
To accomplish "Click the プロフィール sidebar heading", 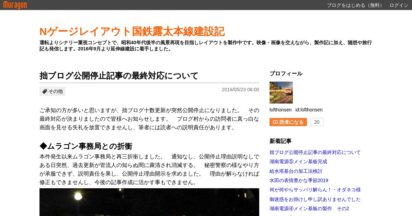I will [x=286, y=73].
